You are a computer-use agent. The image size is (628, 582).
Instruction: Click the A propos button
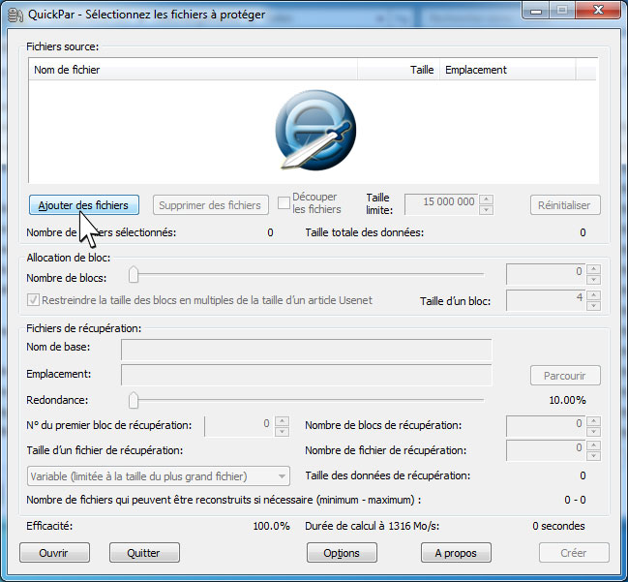pyautogui.click(x=456, y=553)
